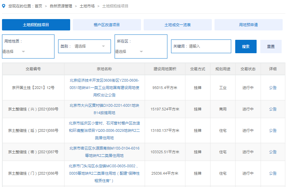This screenshot has height=187, width=286.
Task: Open the 用地预申请 tab
Action: tap(248, 25)
